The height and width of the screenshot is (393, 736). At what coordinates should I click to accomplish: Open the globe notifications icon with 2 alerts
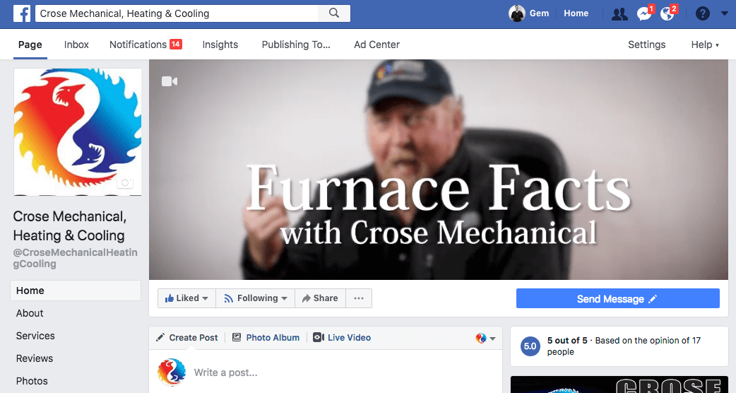[x=667, y=13]
